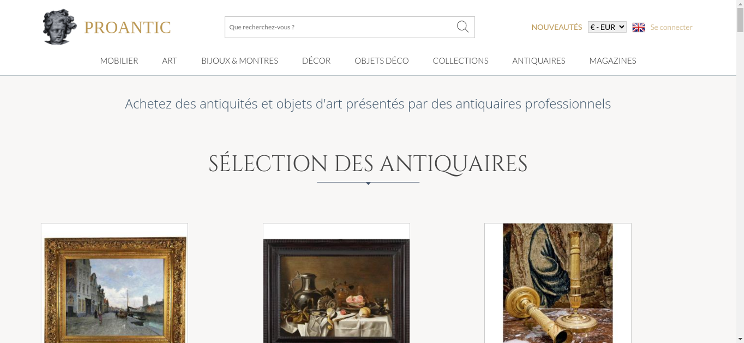Click the scrollbar down arrow

[740, 339]
